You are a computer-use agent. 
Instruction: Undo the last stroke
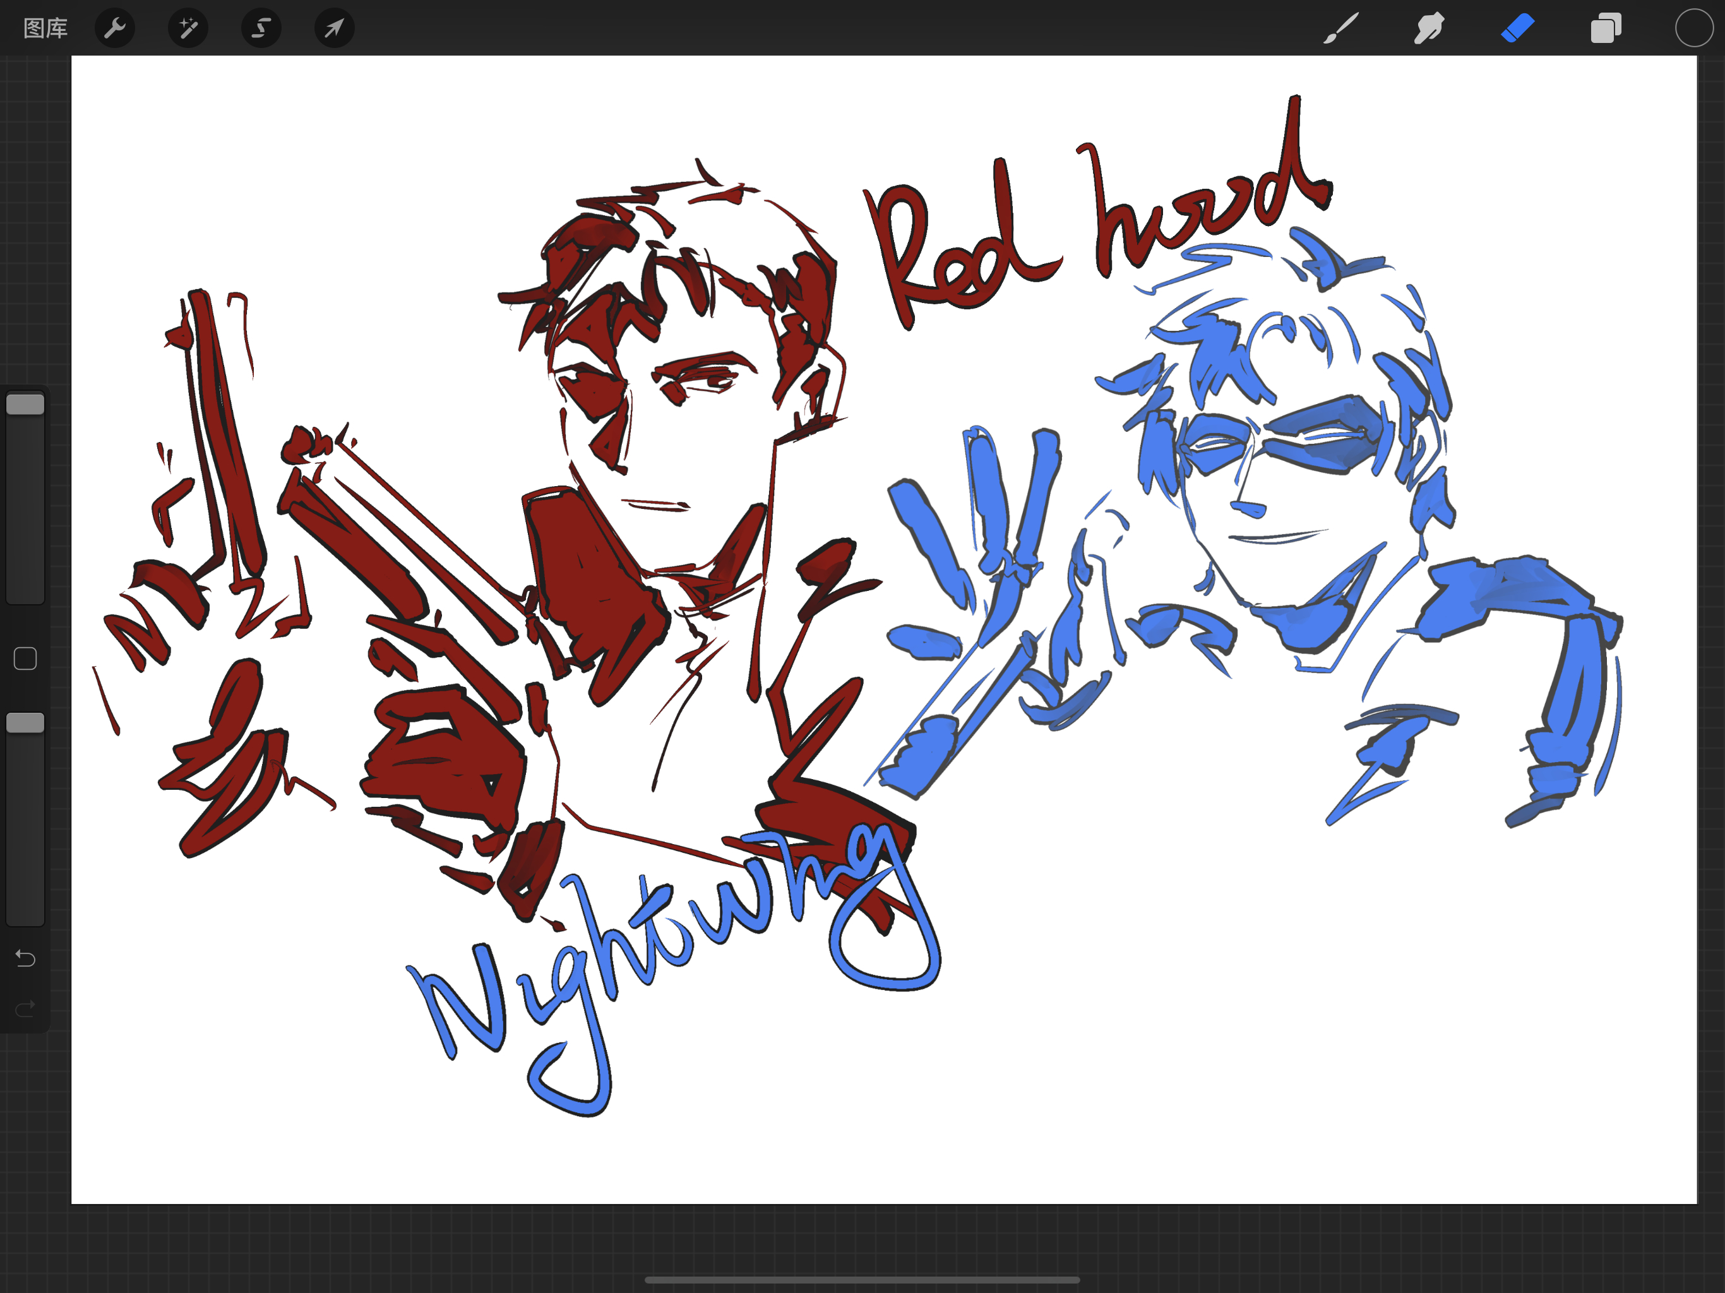(x=26, y=958)
